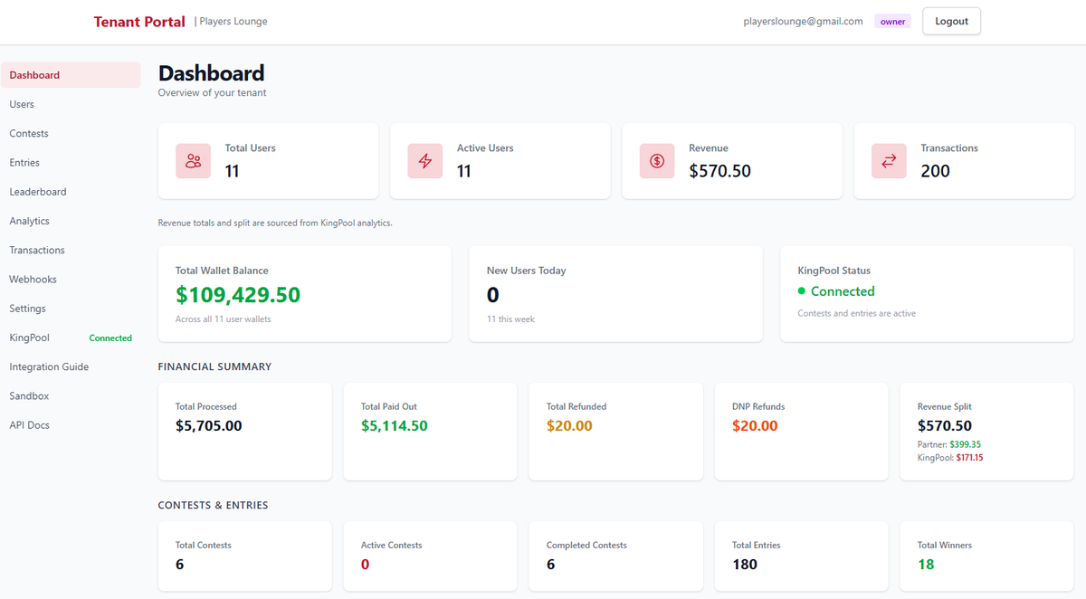
Task: Click the Active Contests value 0
Action: point(366,564)
